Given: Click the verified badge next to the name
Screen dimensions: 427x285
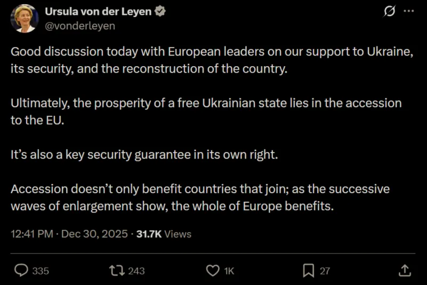Looking at the screenshot, I should pyautogui.click(x=160, y=12).
